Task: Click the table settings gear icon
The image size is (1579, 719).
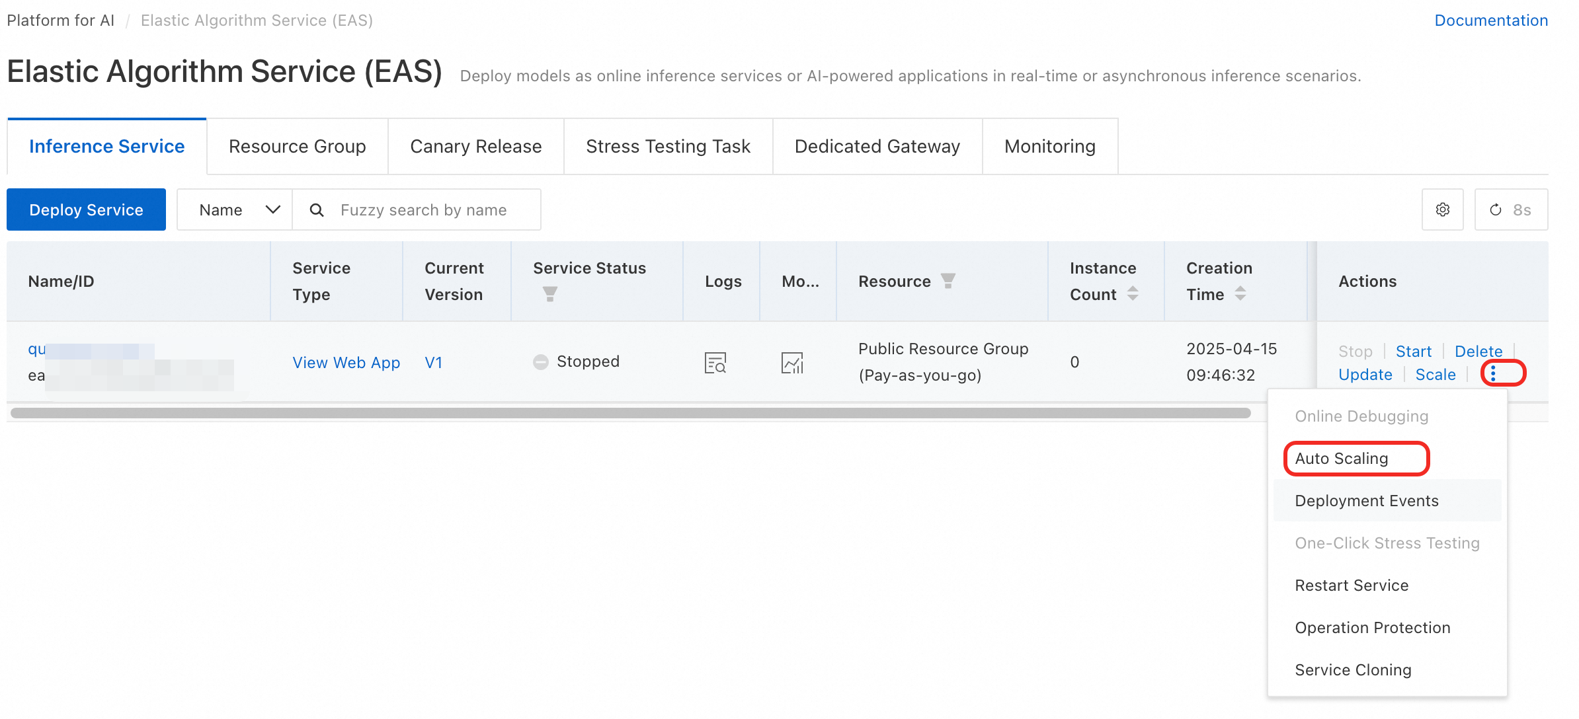Action: (x=1442, y=209)
